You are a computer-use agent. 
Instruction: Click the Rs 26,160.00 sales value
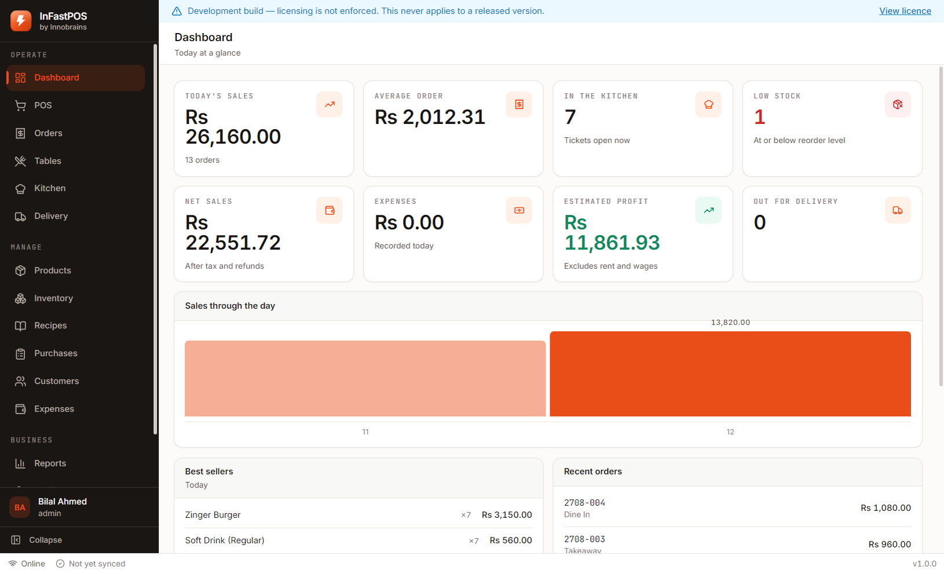233,127
